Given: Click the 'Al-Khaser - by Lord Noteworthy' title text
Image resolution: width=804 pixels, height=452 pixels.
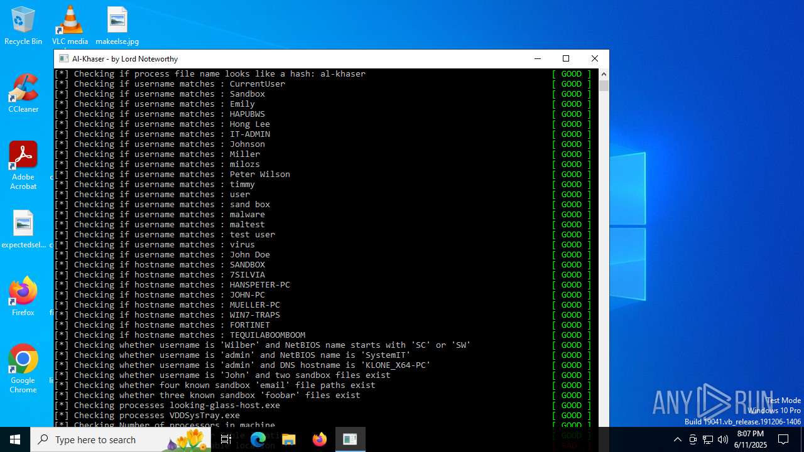Looking at the screenshot, I should [125, 58].
